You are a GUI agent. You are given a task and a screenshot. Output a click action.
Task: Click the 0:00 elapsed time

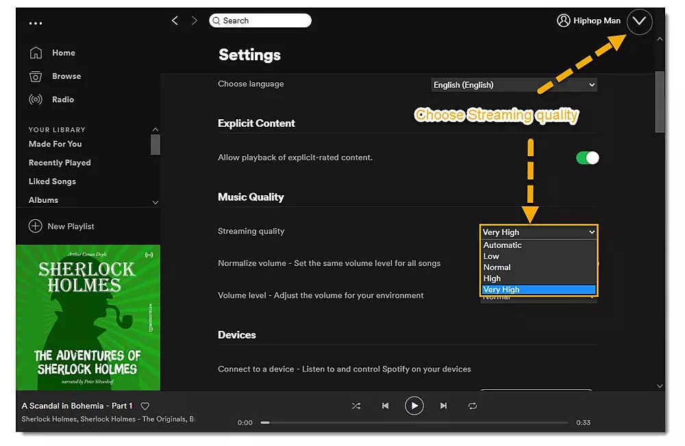(x=245, y=423)
